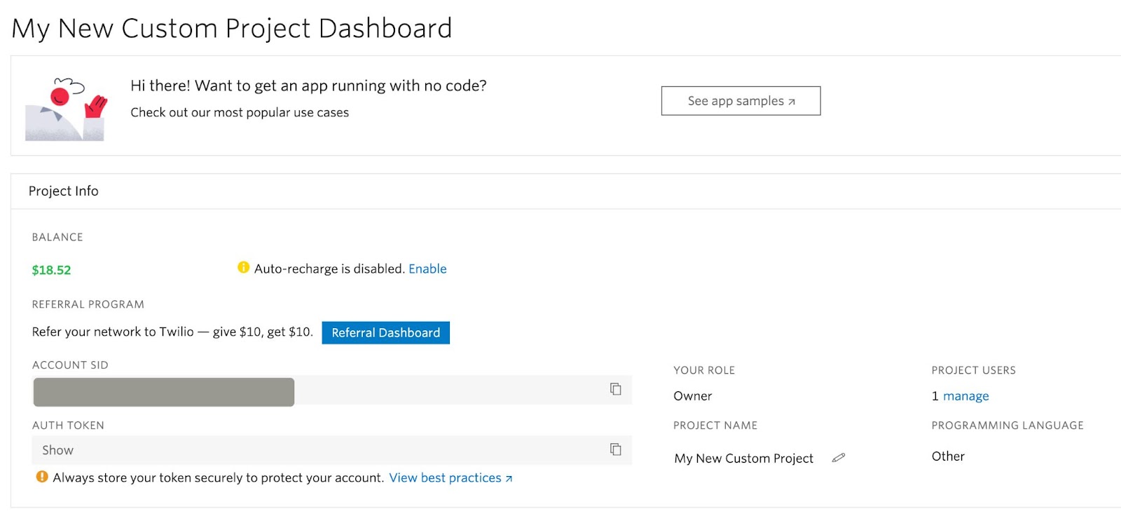Screen dimensions: 1121x516
Task: Click the waving mascot illustration
Action: coord(66,109)
